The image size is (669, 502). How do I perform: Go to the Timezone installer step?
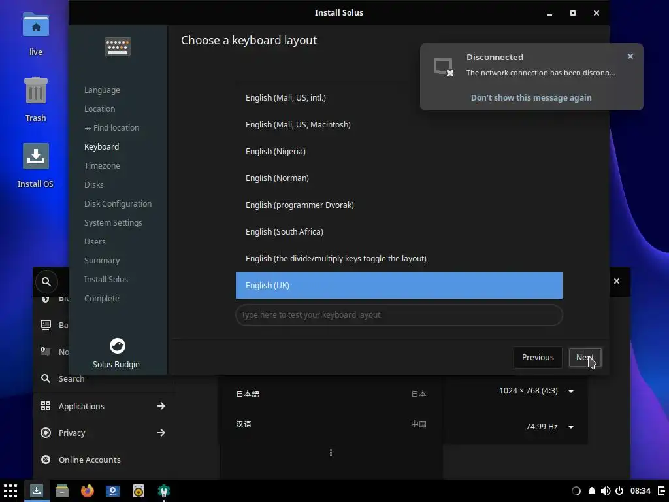(102, 165)
